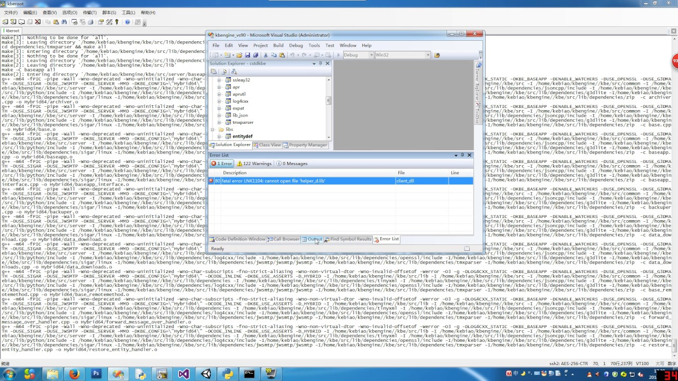Click the New Project toolbar icon in Visual Studio
Screen dimensions: 678x381
(215, 55)
